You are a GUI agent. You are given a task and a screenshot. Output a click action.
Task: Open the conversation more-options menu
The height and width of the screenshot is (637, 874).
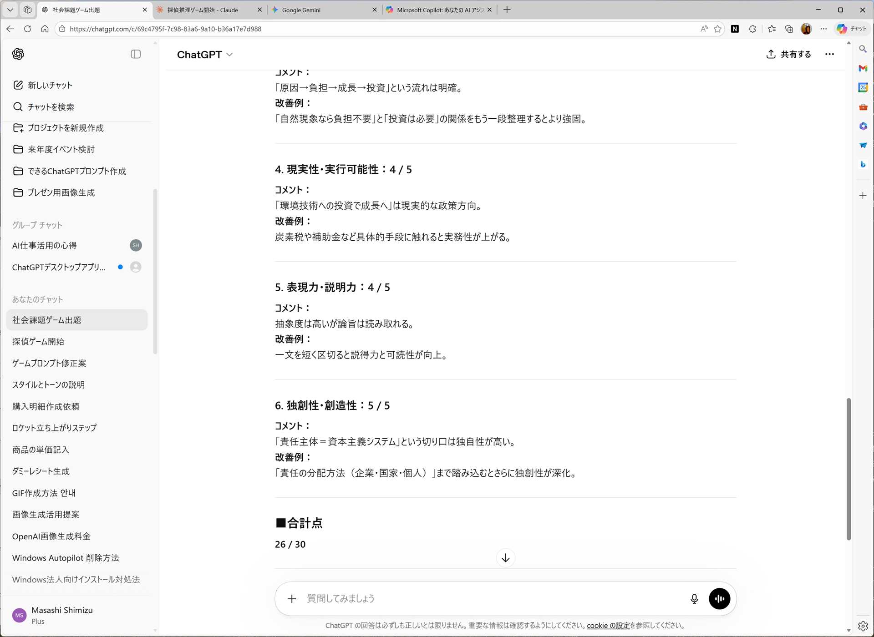click(x=830, y=54)
